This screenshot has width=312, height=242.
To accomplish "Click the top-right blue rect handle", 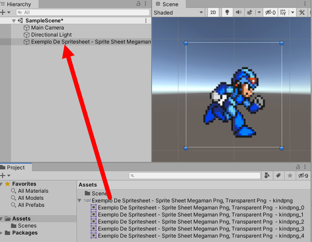I will (282, 43).
